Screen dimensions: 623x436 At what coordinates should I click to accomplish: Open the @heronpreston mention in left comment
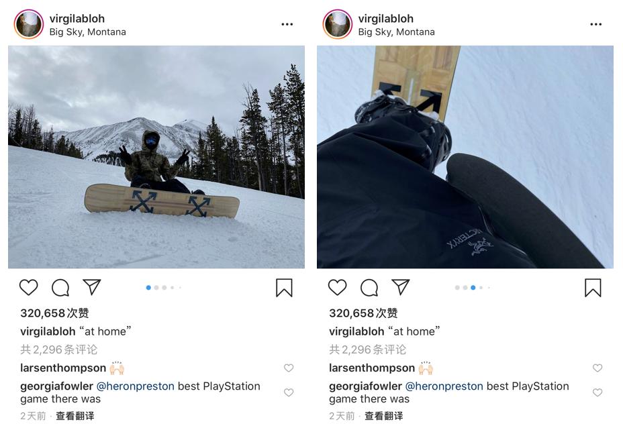point(136,386)
